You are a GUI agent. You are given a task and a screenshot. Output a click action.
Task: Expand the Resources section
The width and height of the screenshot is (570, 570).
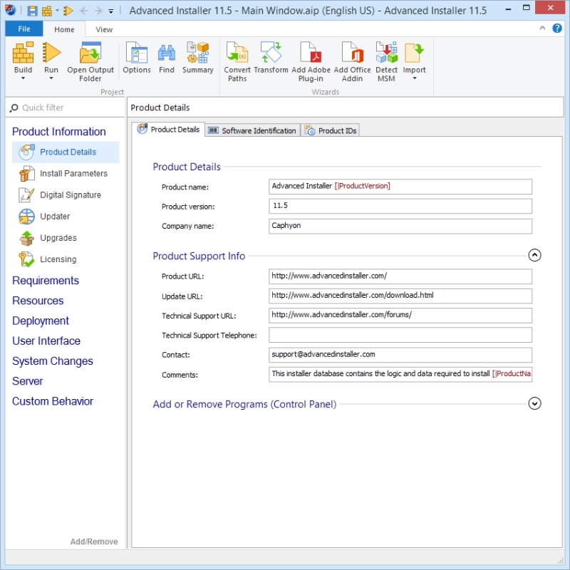(38, 301)
